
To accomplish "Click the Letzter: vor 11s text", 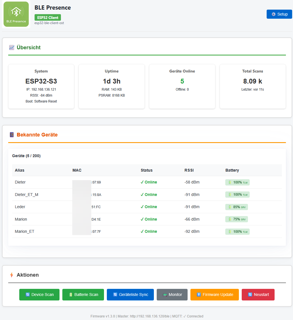I will pos(252,89).
